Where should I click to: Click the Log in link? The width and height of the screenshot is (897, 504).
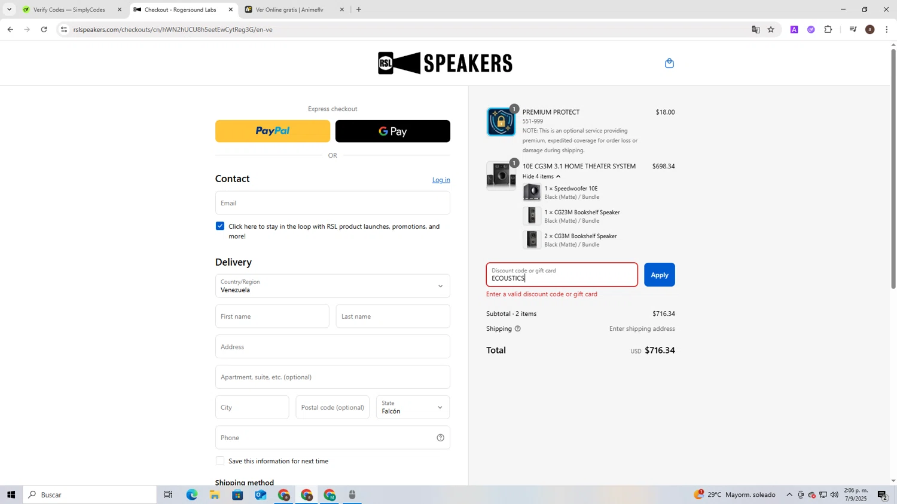click(x=441, y=180)
